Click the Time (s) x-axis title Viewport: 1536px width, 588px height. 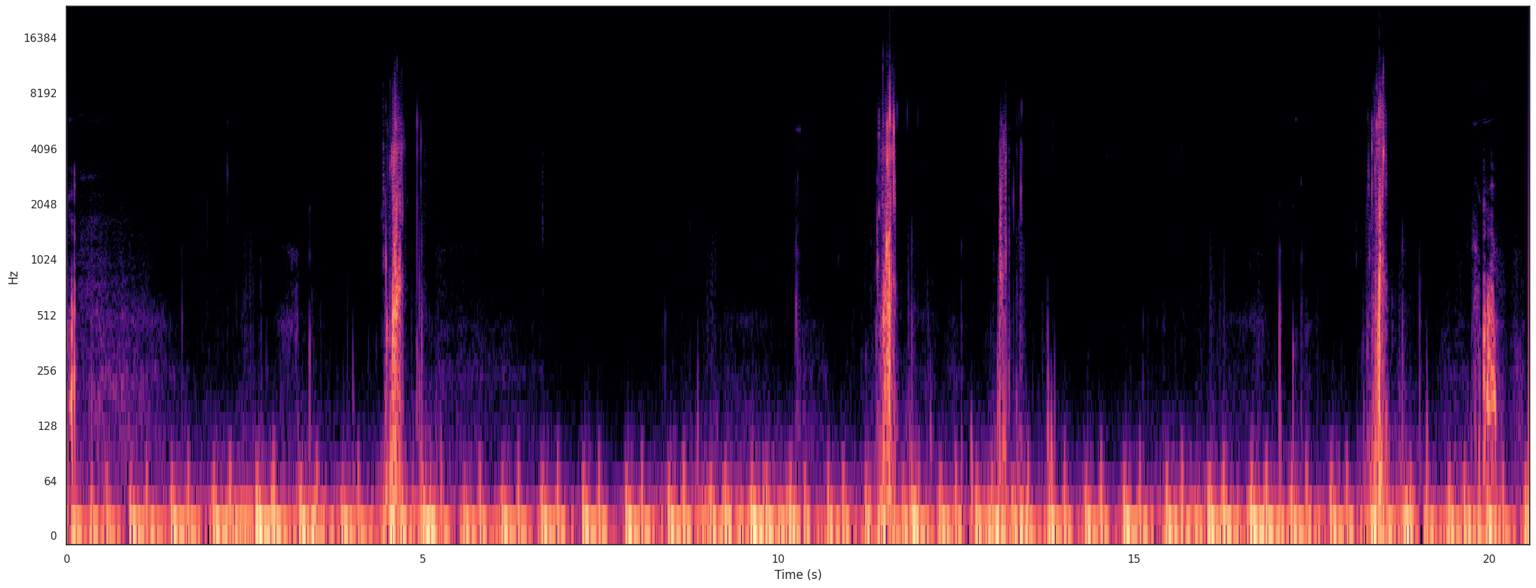point(798,575)
